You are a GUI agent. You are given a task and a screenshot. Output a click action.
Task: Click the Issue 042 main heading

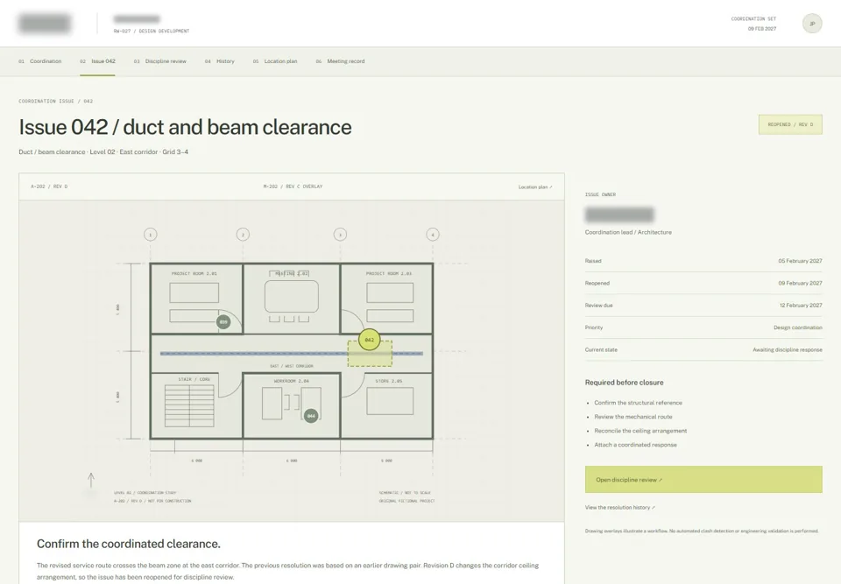185,127
